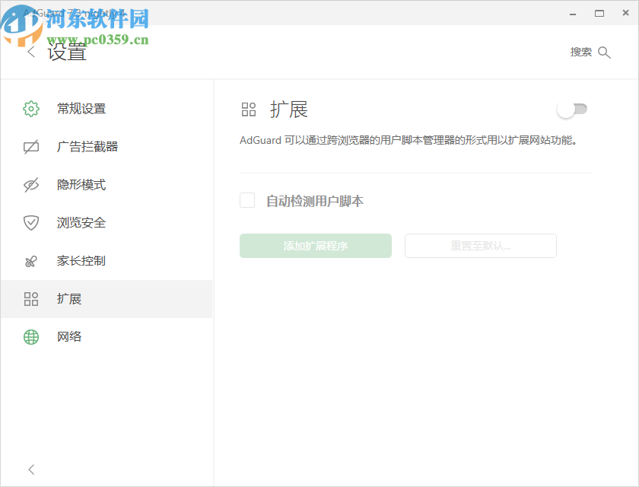Click the extensions grid icon beside 扩展 heading

coord(248,109)
